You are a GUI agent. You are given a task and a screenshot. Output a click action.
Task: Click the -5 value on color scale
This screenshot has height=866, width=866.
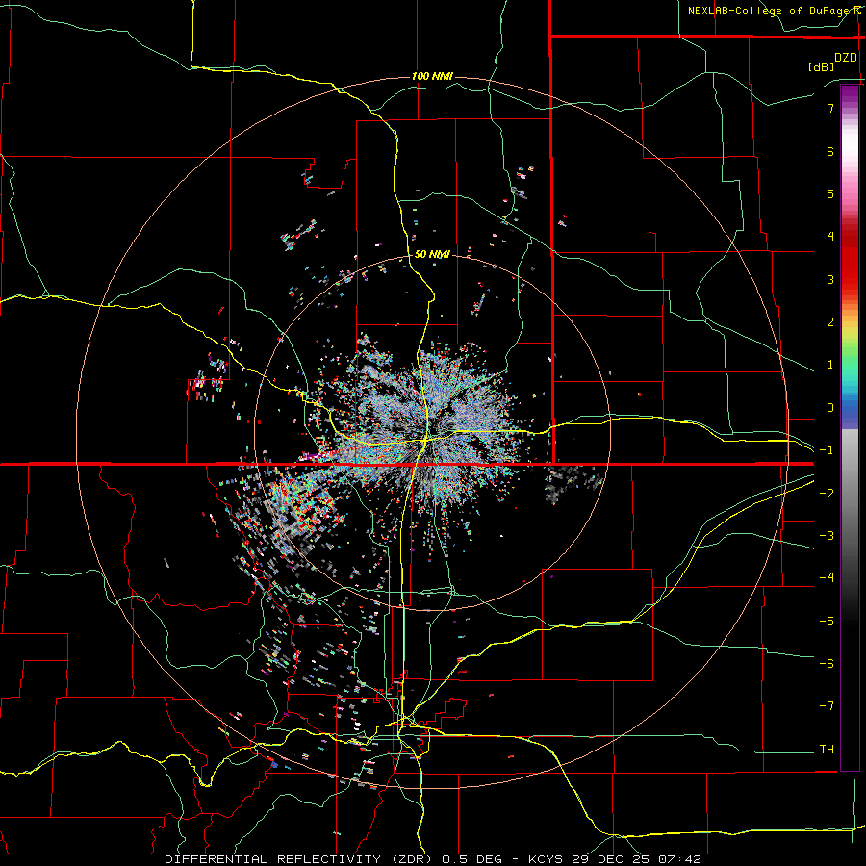coord(827,622)
